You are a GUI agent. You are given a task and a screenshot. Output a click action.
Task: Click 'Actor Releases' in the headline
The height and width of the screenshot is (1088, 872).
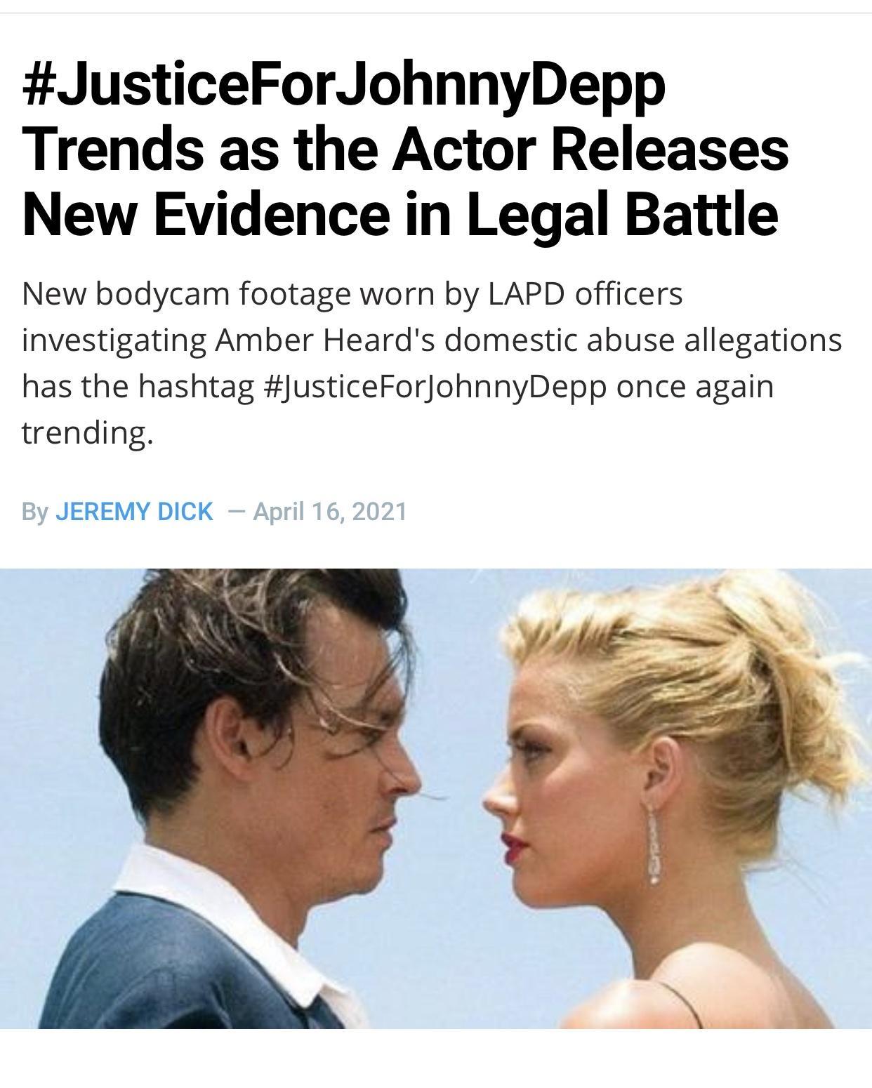tap(590, 150)
